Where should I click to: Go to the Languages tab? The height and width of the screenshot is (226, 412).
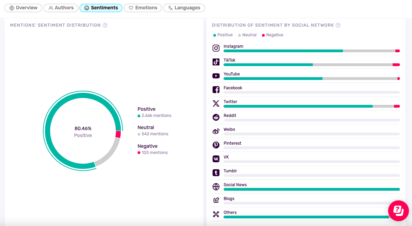(184, 8)
